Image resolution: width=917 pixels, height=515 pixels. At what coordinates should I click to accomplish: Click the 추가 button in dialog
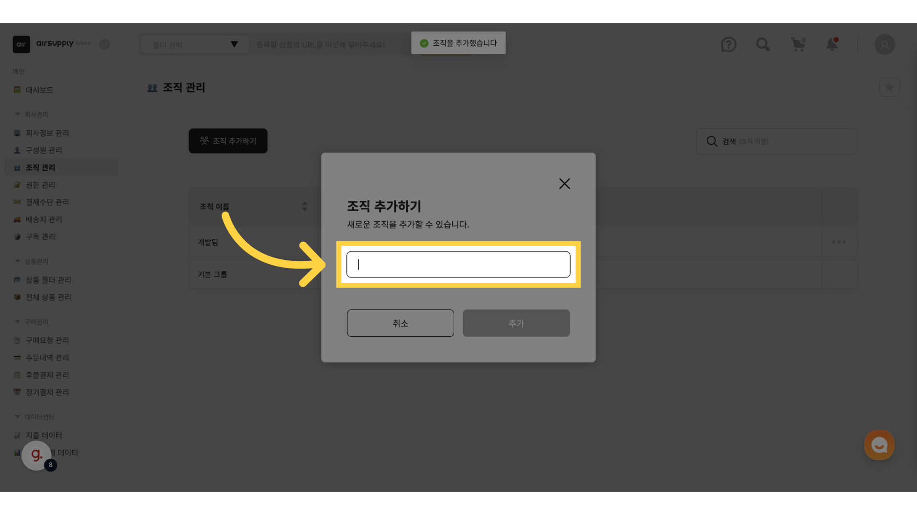[x=516, y=323]
